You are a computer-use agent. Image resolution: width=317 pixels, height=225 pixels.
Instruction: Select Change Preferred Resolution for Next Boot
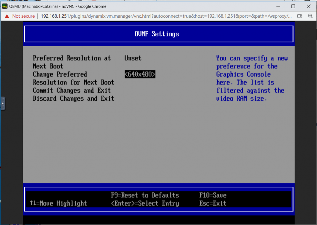[x=74, y=78]
